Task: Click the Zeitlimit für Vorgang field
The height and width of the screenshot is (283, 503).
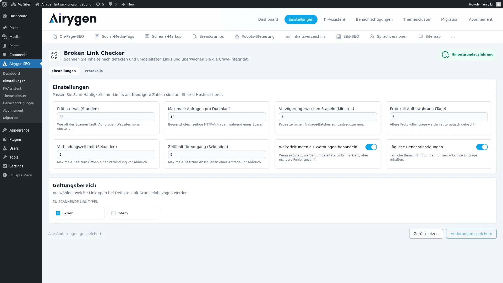Action: coord(217,155)
